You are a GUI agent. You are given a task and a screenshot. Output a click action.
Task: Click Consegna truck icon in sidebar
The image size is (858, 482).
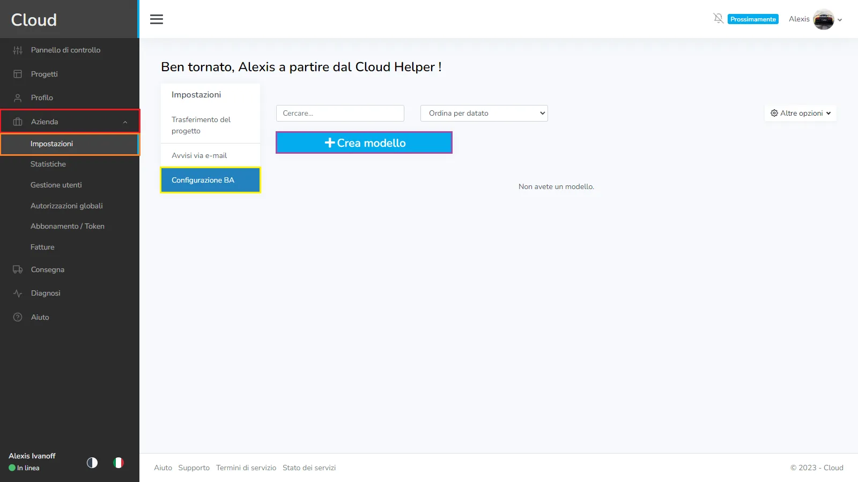[x=18, y=269]
